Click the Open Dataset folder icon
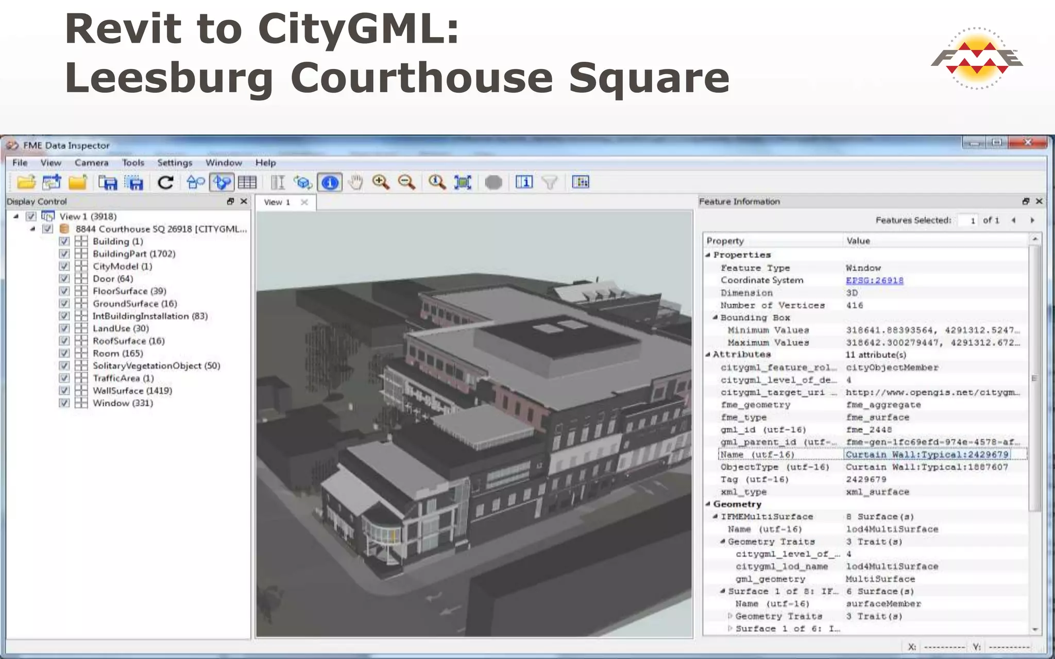 pos(26,182)
